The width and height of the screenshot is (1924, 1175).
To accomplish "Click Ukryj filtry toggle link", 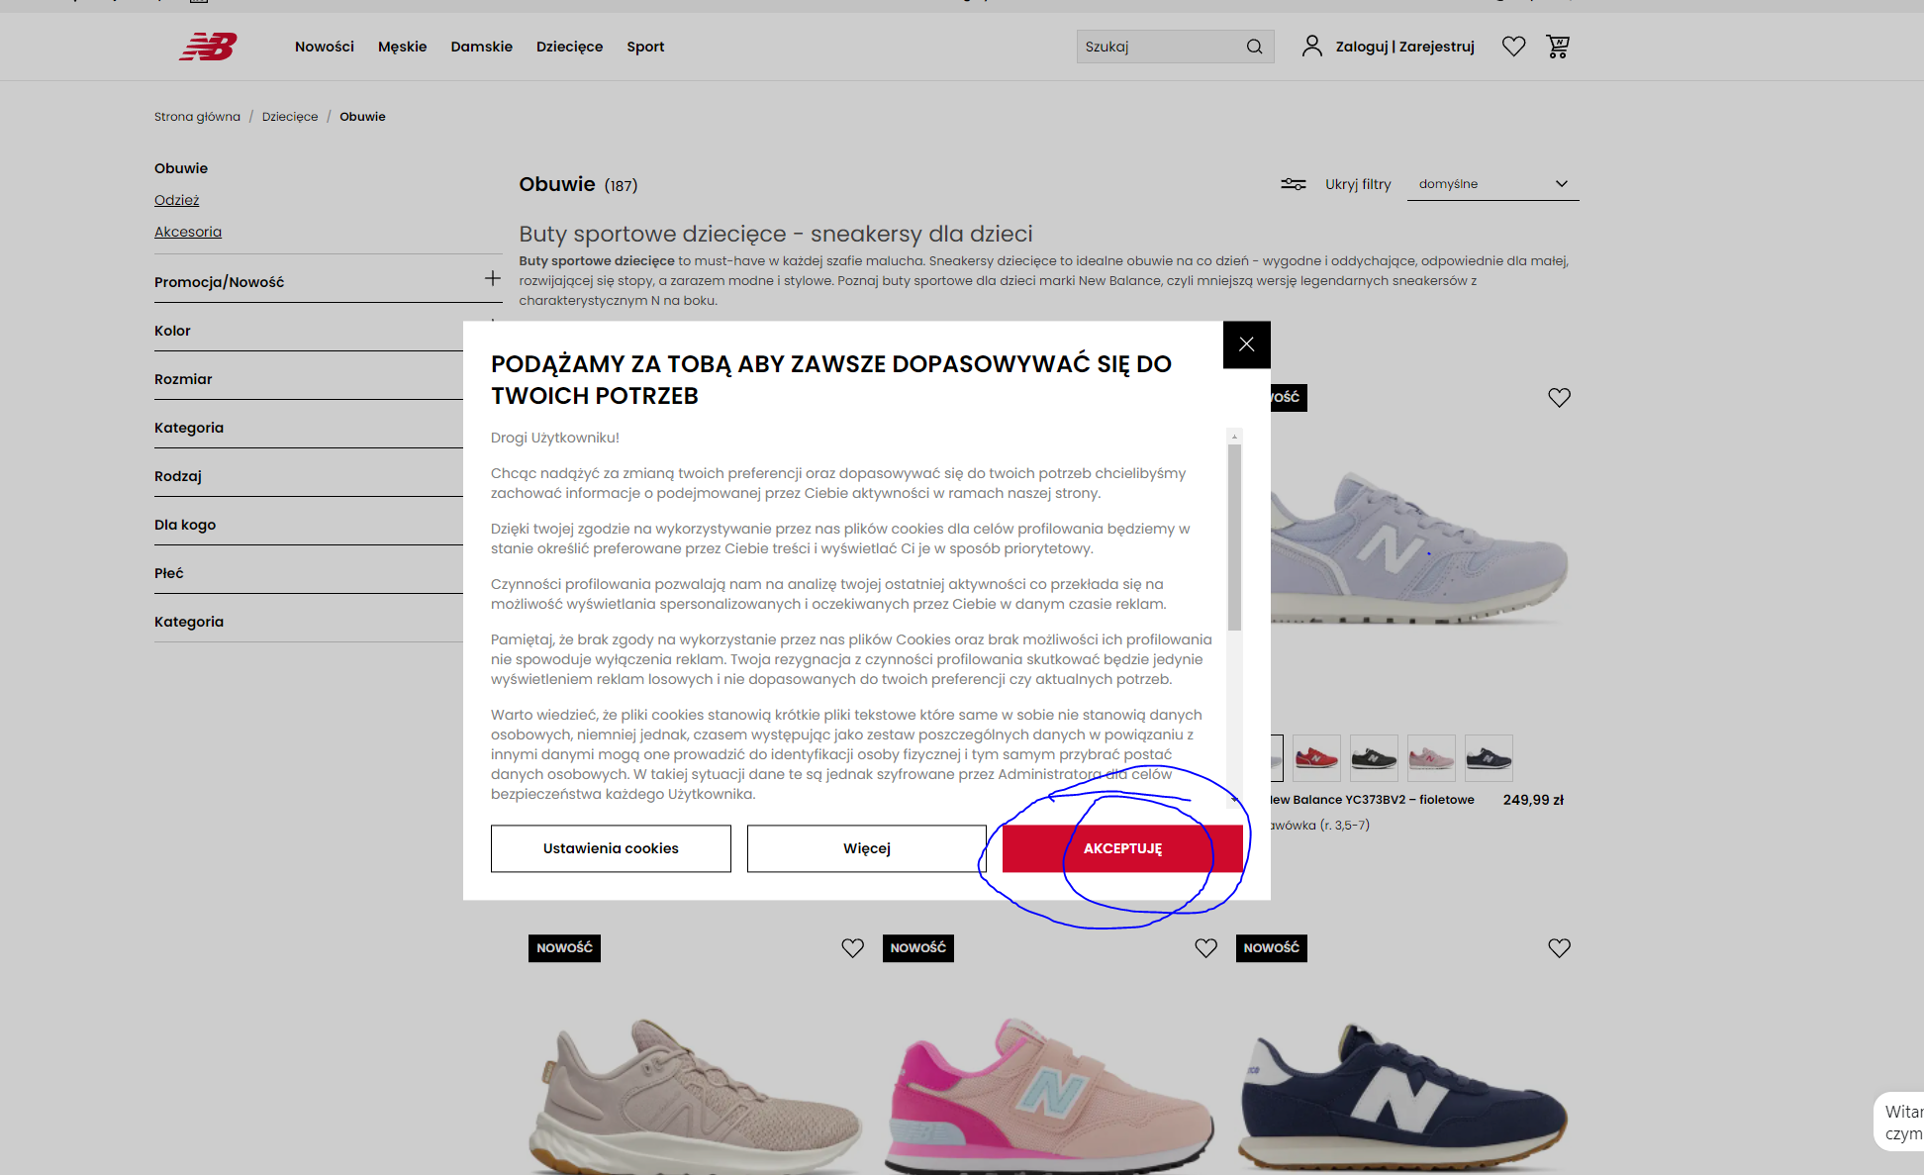I will (x=1358, y=184).
